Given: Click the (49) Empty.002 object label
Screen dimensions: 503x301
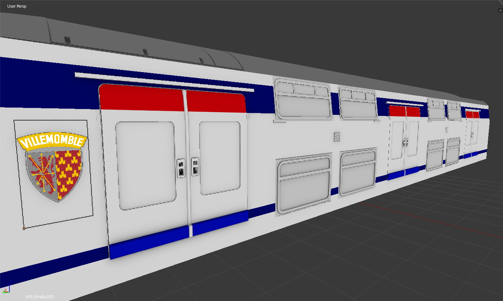Looking at the screenshot, I should pos(40,297).
